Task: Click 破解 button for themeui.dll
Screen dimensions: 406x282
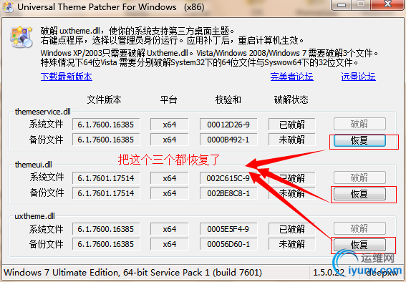Action: pos(359,178)
